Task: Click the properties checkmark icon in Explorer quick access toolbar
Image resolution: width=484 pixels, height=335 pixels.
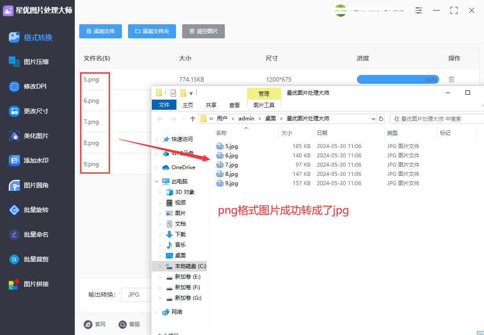Action: (x=173, y=93)
